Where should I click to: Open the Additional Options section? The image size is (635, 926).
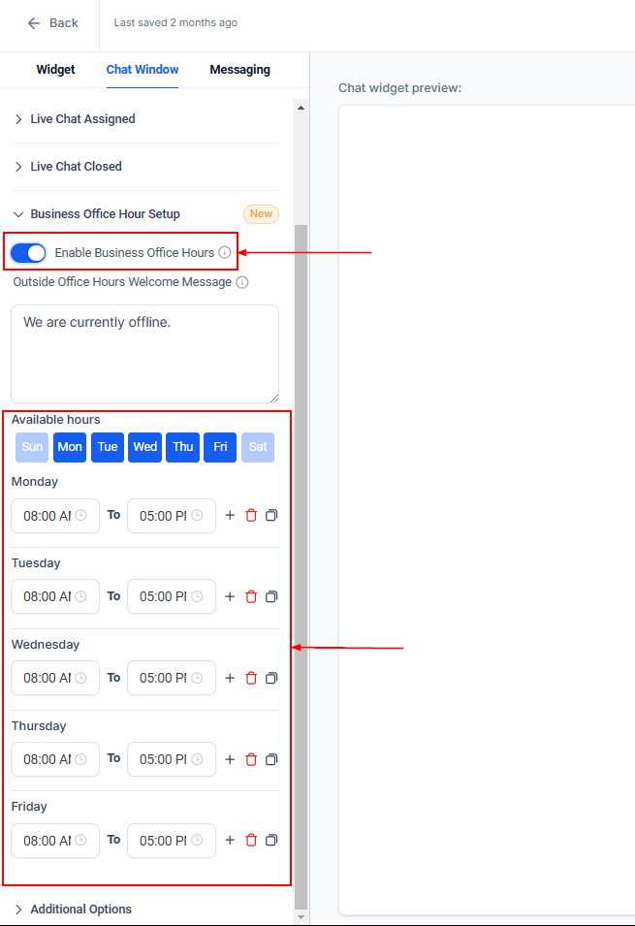click(80, 910)
